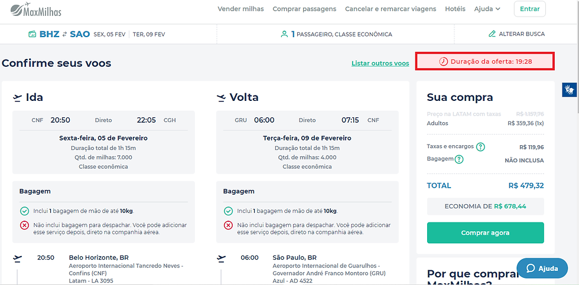Select ALTERAR BUSCA to change search
The image size is (579, 285).
tap(522, 34)
